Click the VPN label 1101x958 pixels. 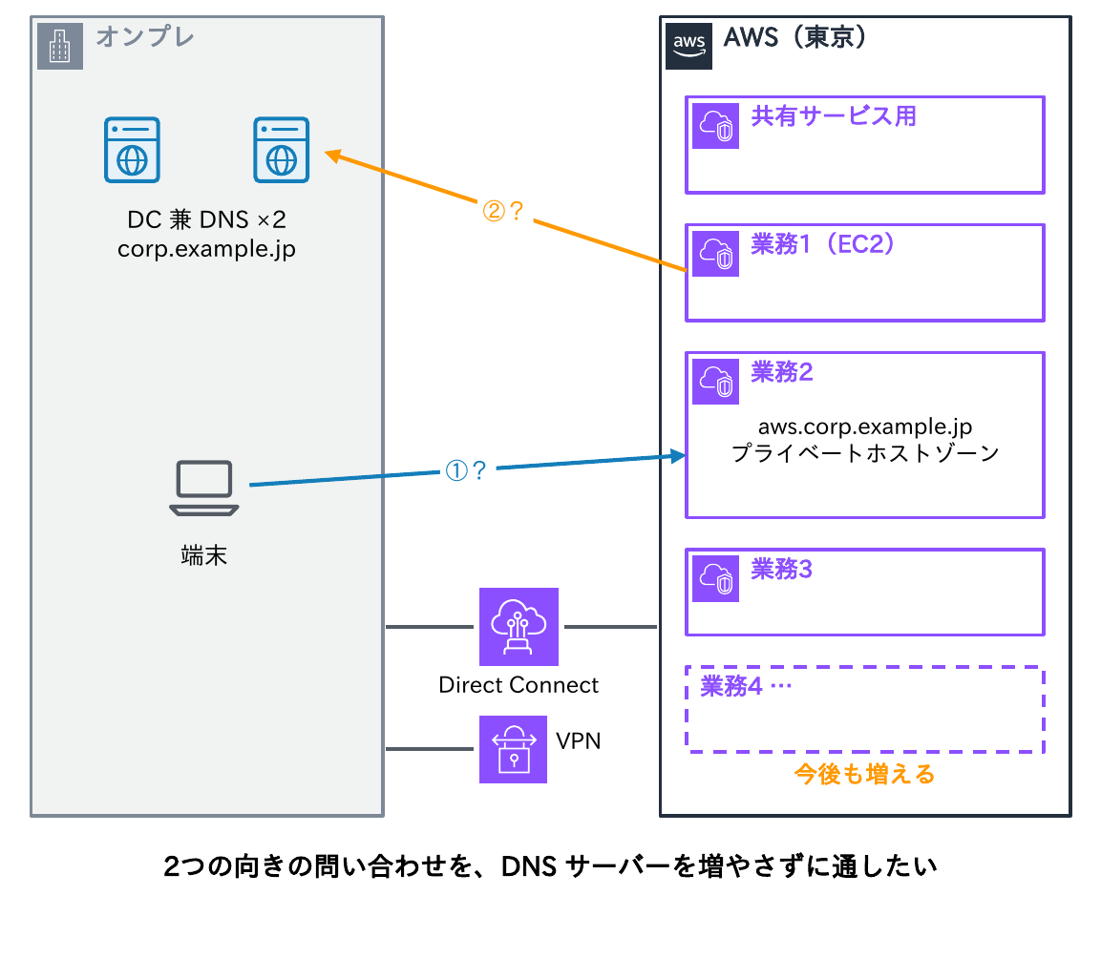point(578,741)
